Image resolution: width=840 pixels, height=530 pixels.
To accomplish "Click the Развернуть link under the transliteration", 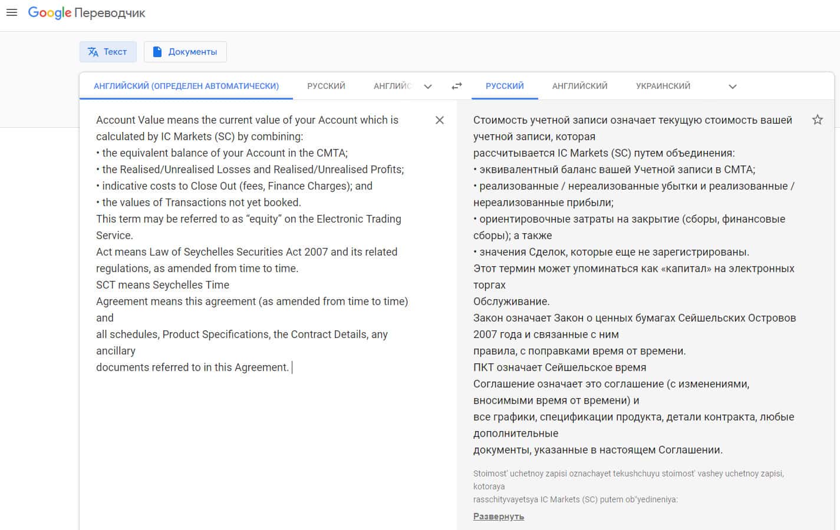I will (x=499, y=516).
